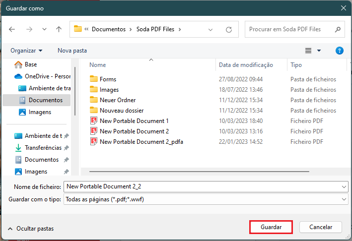The width and height of the screenshot is (352, 241).
Task: Open help with the blue question icon
Action: coord(339,51)
